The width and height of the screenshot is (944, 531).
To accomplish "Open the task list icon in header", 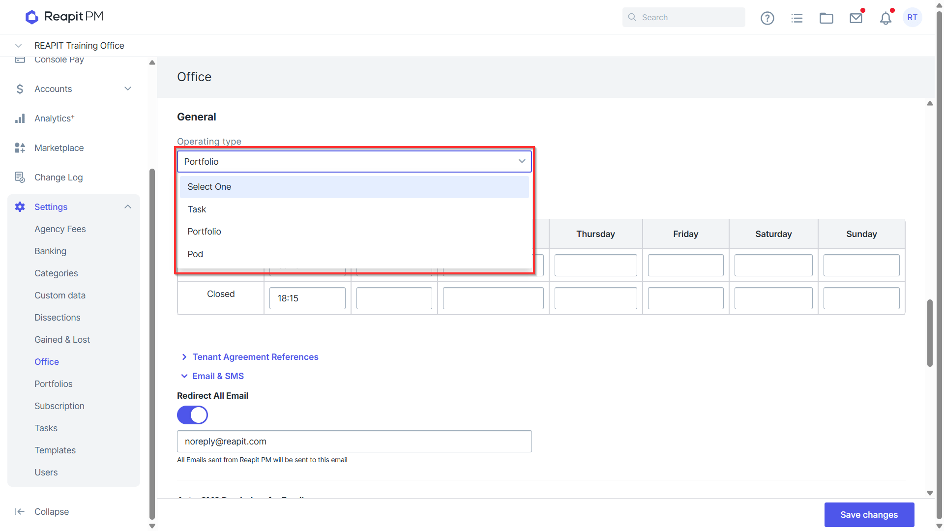I will [x=796, y=18].
